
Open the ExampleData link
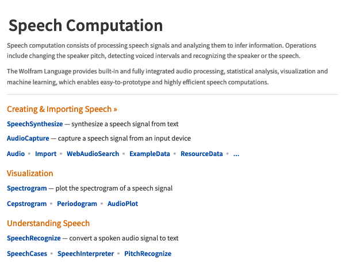149,154
